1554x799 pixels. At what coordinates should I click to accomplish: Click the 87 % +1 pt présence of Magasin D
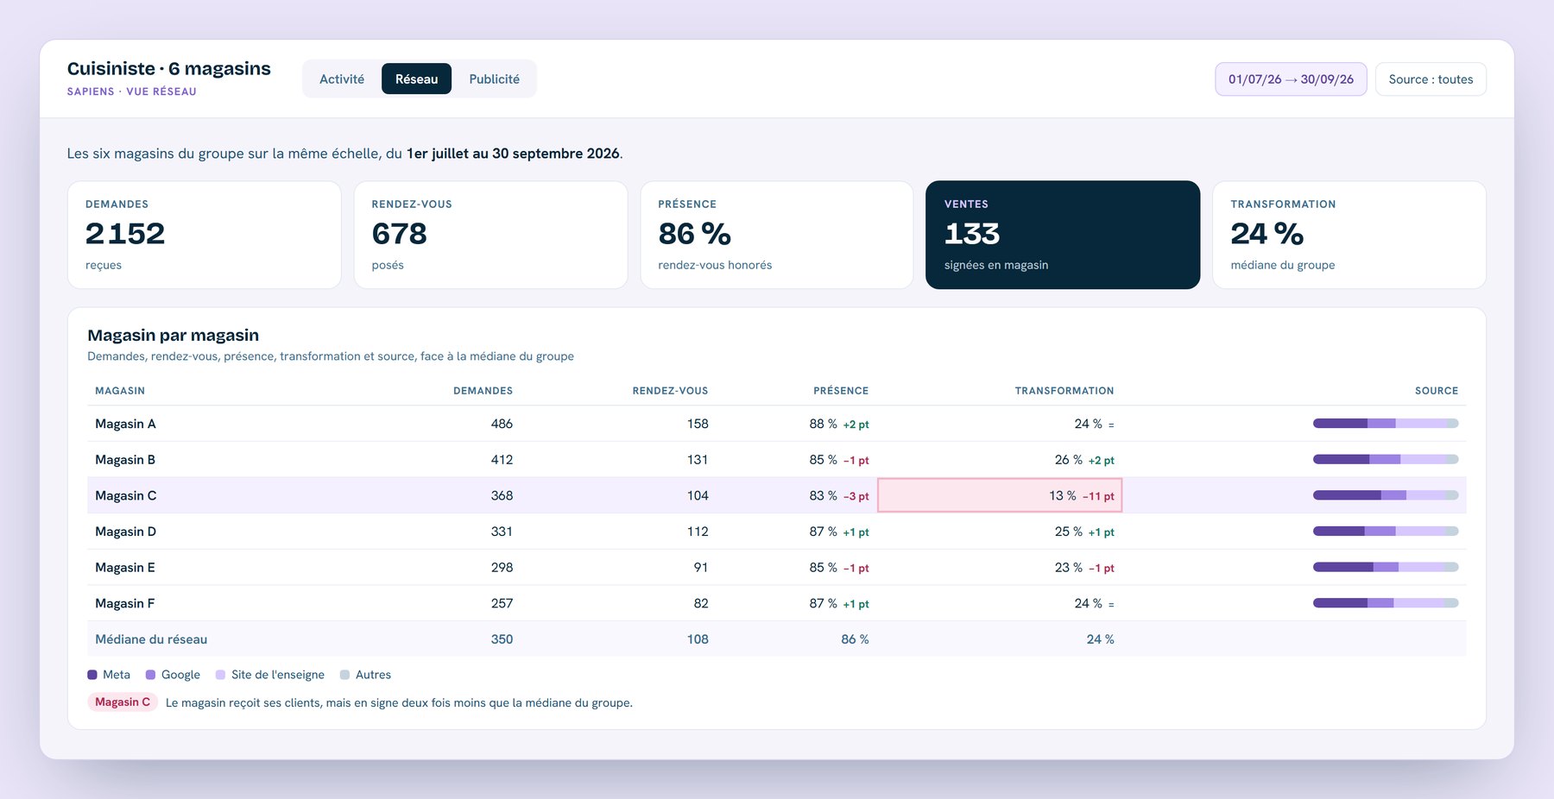pos(839,532)
